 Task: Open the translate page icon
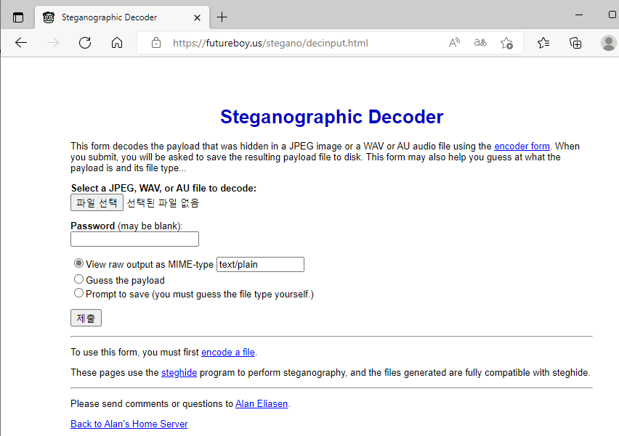tap(480, 43)
